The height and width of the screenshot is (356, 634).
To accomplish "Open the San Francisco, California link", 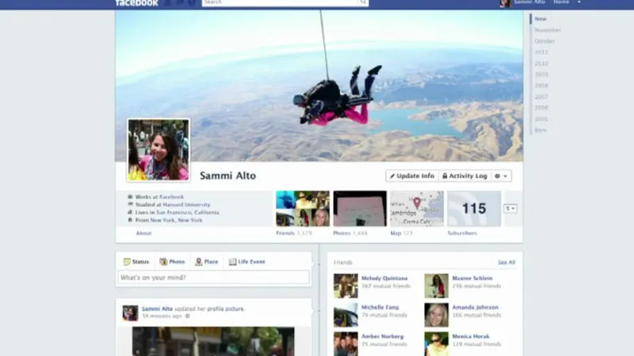I will (188, 212).
